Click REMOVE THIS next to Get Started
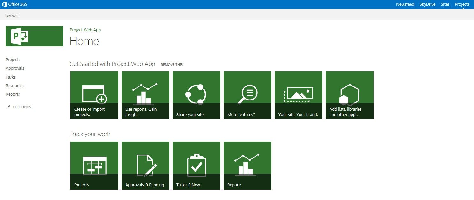 (x=172, y=65)
